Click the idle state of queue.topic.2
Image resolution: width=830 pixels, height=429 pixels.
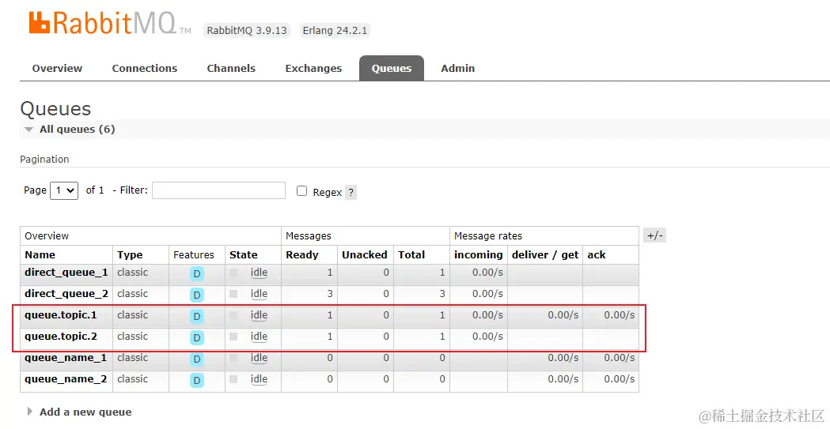(259, 337)
